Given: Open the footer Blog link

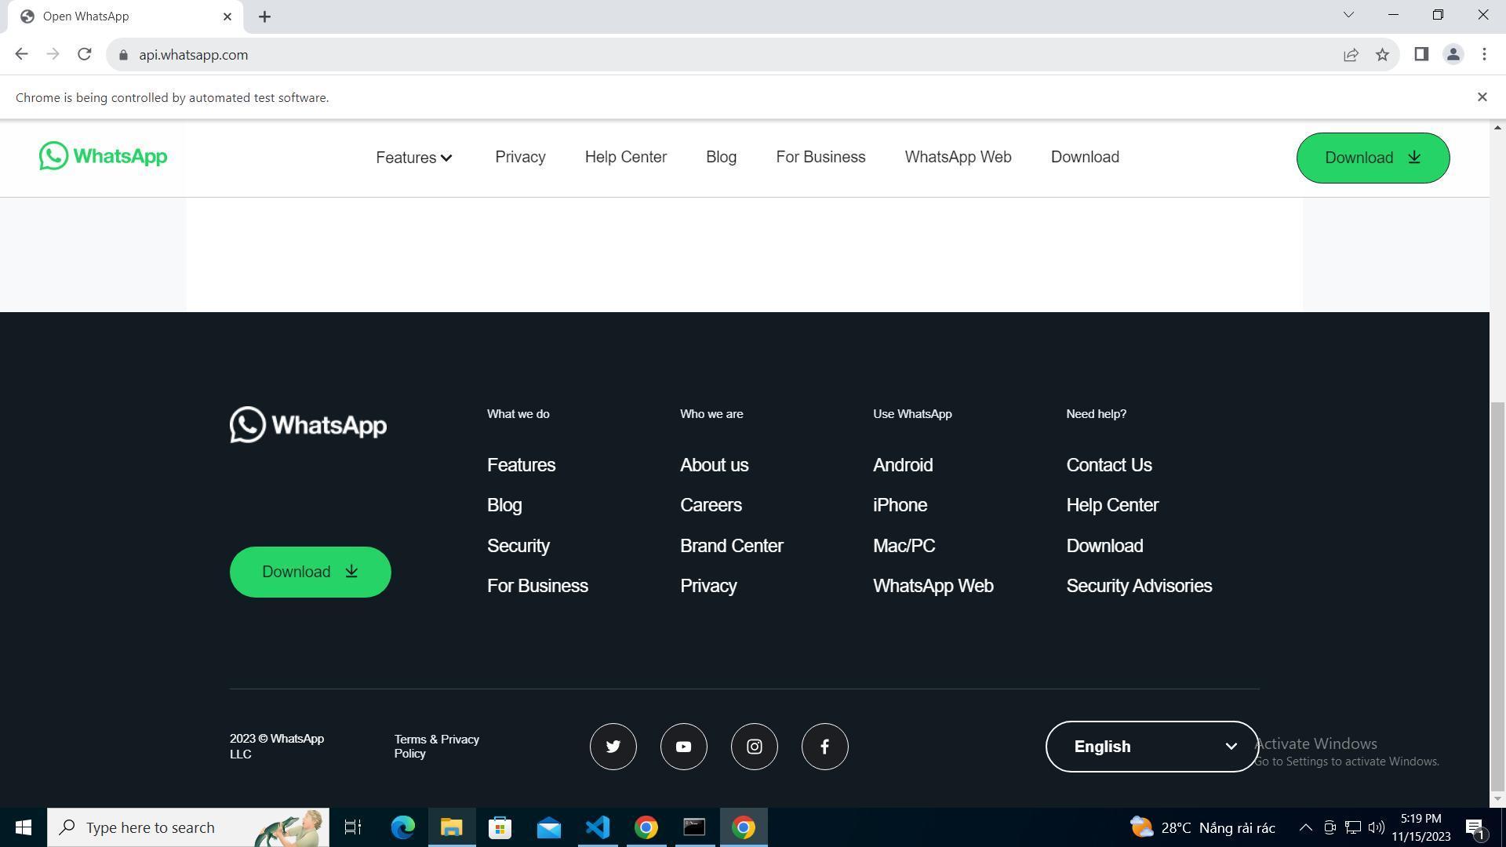Looking at the screenshot, I should coord(504,505).
